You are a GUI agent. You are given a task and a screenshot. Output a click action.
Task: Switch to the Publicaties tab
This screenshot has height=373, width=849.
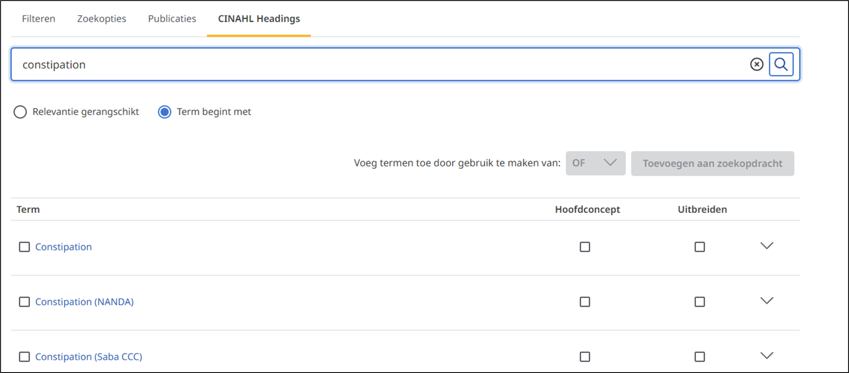coord(172,19)
